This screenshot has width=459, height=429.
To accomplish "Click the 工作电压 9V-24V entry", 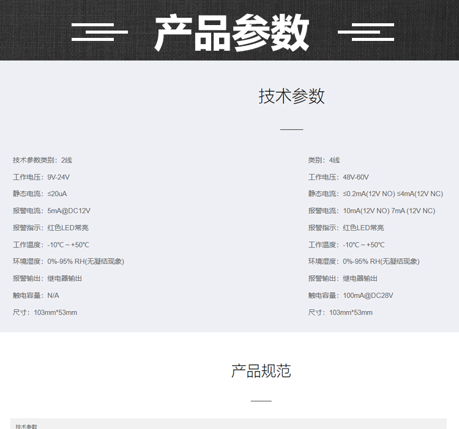I will [x=41, y=177].
